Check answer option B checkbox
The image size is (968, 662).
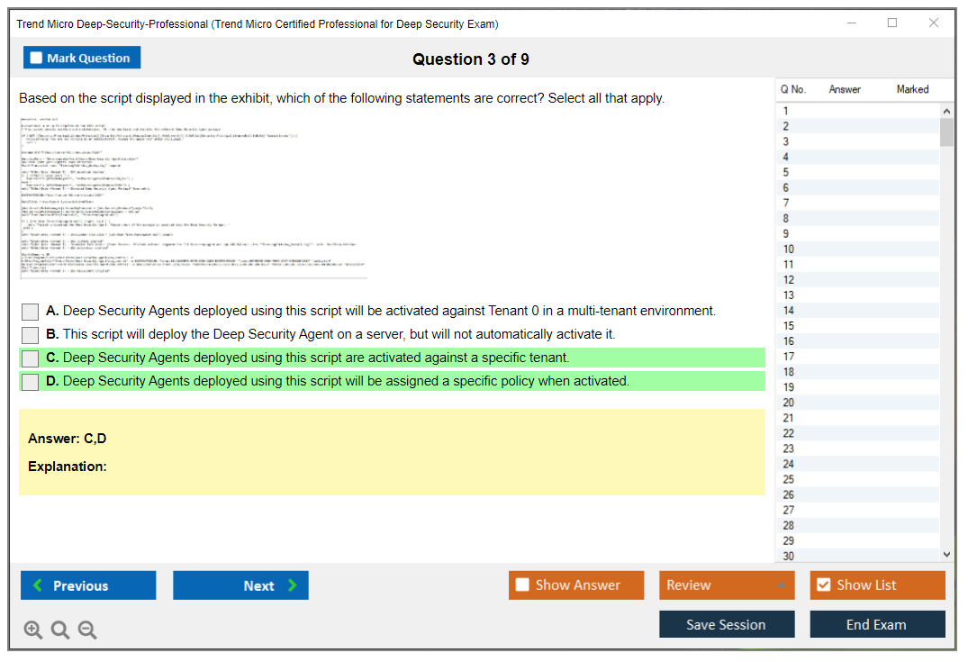30,335
